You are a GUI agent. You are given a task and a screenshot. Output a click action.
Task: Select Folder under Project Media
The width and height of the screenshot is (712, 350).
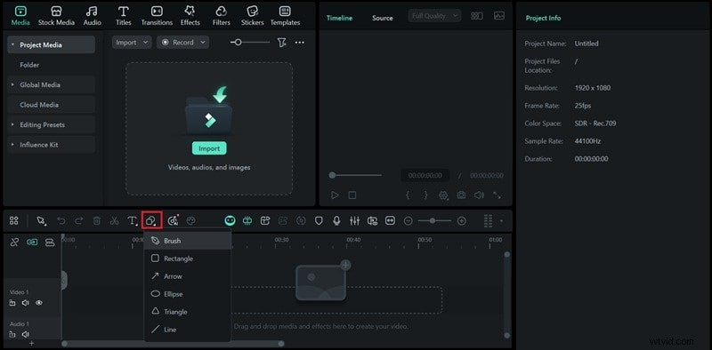coord(29,65)
